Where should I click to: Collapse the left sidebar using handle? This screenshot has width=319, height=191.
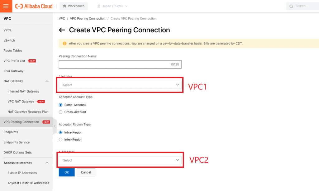55,126
